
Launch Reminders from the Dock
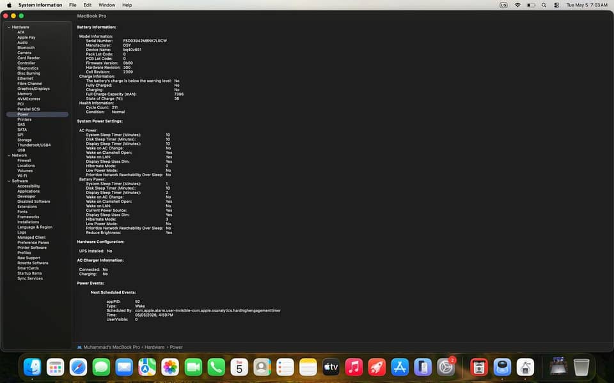[285, 368]
